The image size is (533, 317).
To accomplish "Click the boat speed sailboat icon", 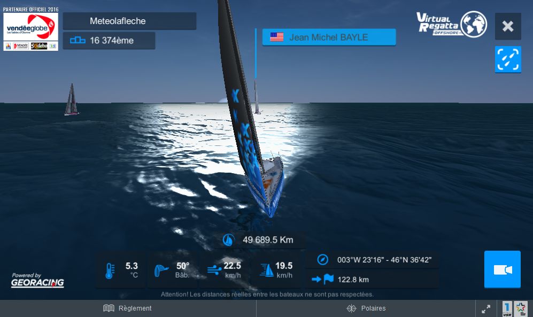I will 267,270.
